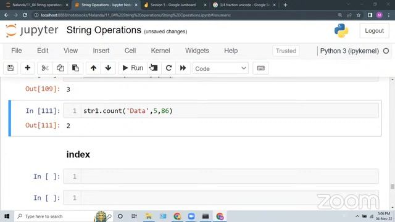Copy selected cells icon
395x222 pixels.
coord(60,68)
